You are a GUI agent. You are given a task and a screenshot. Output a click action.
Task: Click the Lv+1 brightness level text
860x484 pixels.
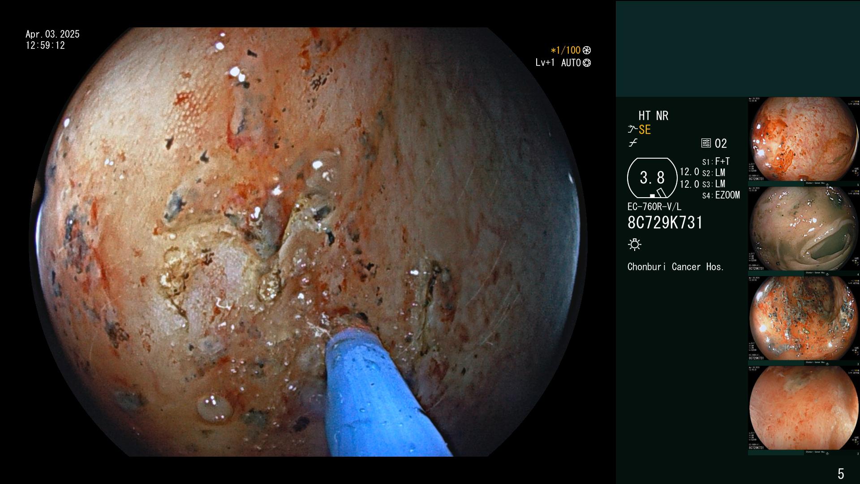click(545, 63)
